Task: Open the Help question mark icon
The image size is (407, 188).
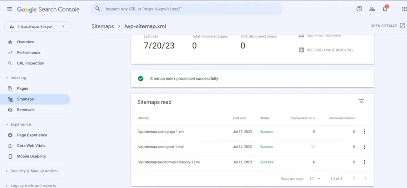Action: pyautogui.click(x=359, y=9)
